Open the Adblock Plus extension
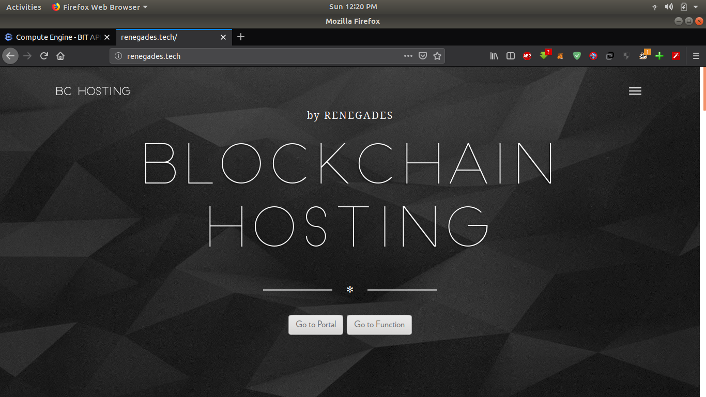Viewport: 706px width, 397px height. pyautogui.click(x=527, y=56)
